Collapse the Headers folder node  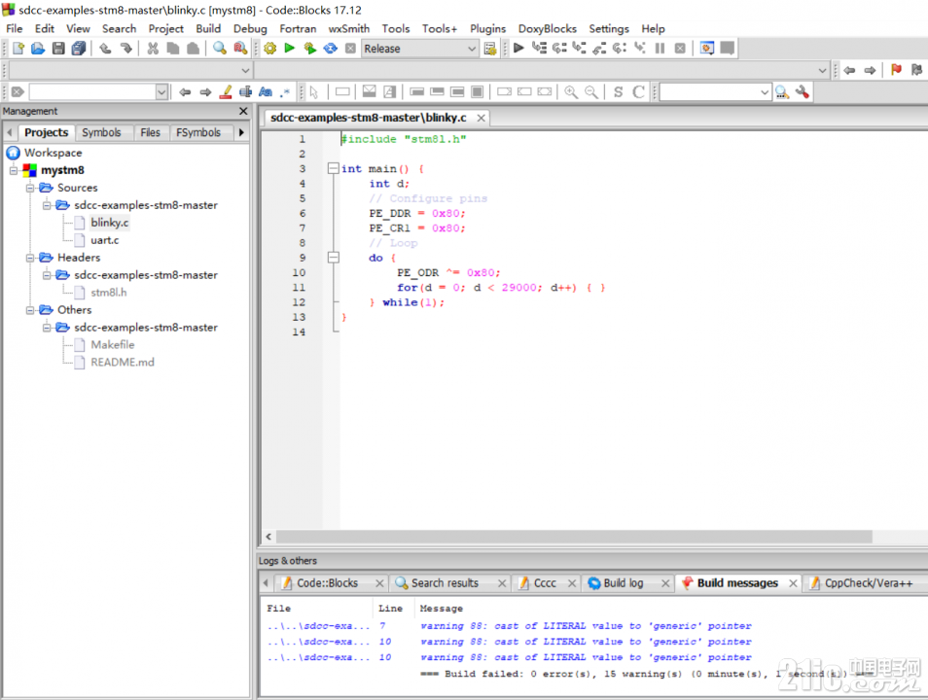pyautogui.click(x=29, y=258)
